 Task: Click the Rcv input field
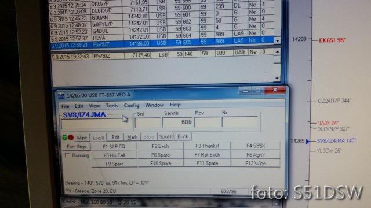pos(208,122)
